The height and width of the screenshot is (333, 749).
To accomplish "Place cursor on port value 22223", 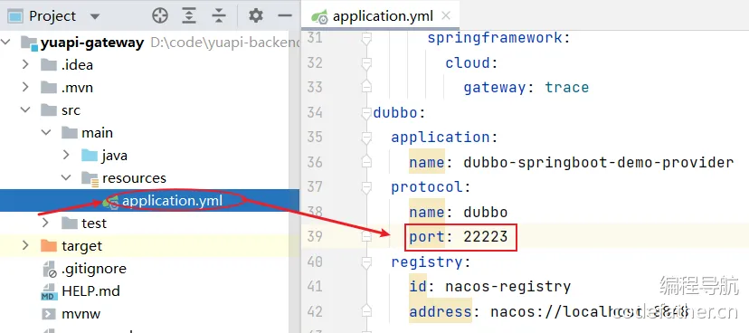I will click(486, 236).
